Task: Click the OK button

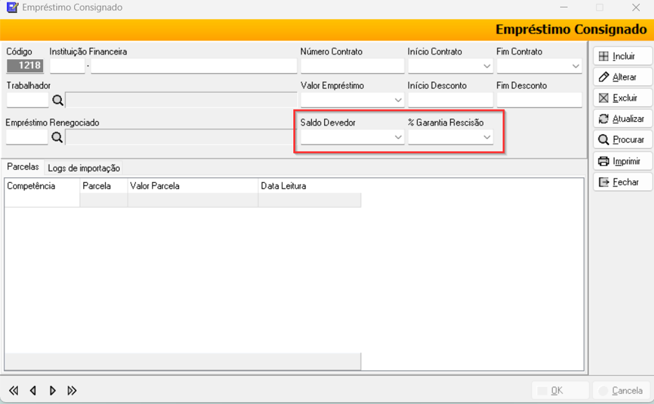Action: click(560, 390)
